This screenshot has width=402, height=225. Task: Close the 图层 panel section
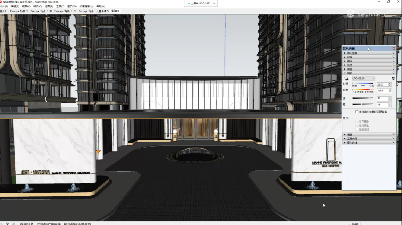click(x=394, y=69)
